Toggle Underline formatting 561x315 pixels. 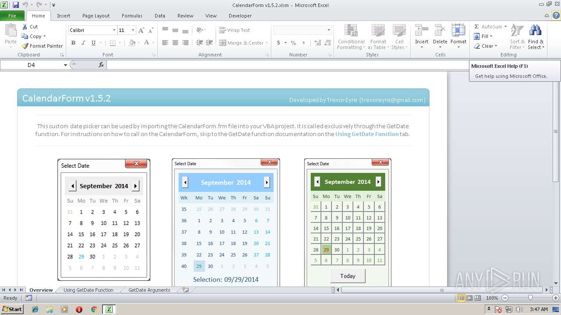[93, 43]
